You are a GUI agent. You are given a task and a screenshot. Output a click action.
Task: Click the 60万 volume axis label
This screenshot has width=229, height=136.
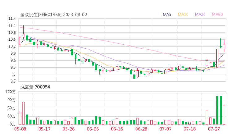tap(11, 108)
